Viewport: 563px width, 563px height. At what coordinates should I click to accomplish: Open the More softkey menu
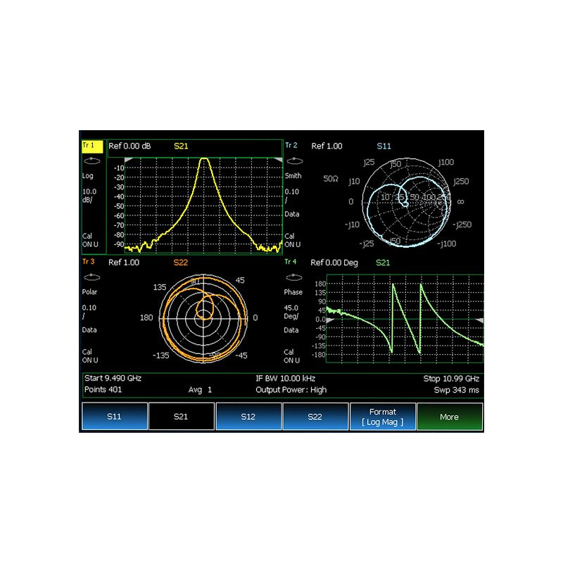pyautogui.click(x=450, y=416)
